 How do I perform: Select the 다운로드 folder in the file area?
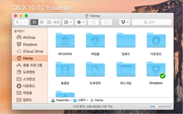[156, 40]
